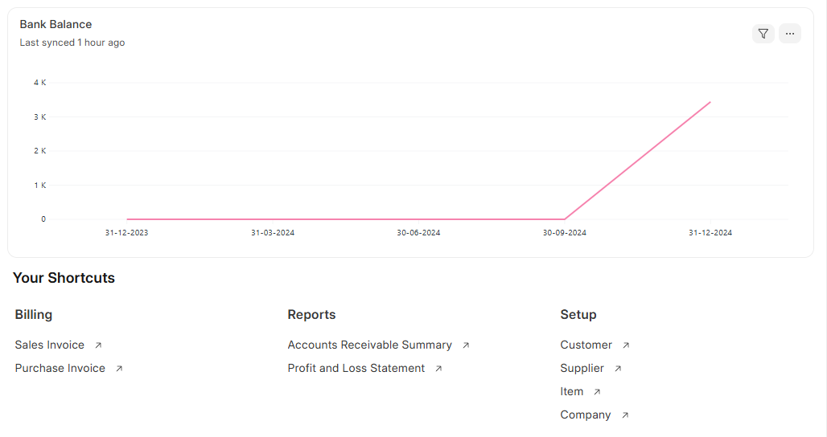
Task: Go to the Customer setup list
Action: (x=586, y=345)
